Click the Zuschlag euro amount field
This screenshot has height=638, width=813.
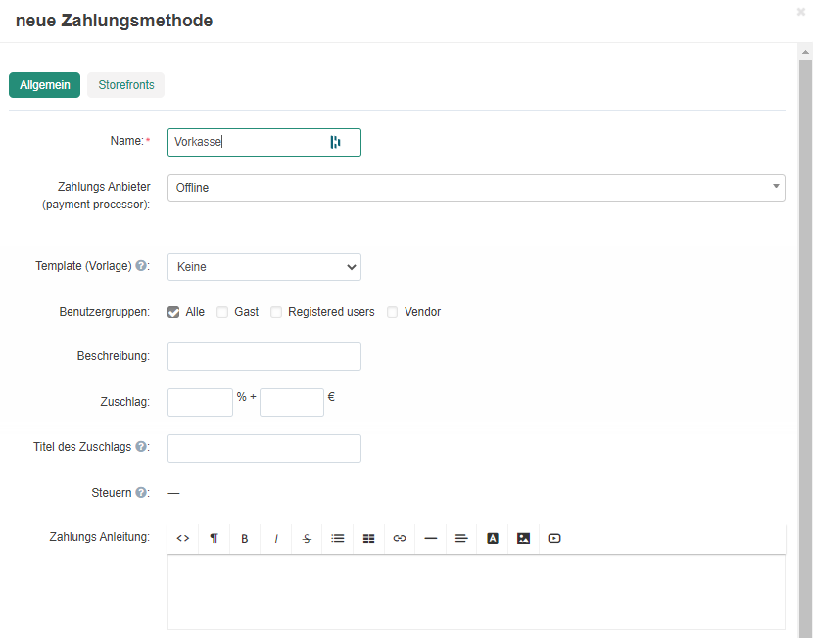click(x=292, y=402)
